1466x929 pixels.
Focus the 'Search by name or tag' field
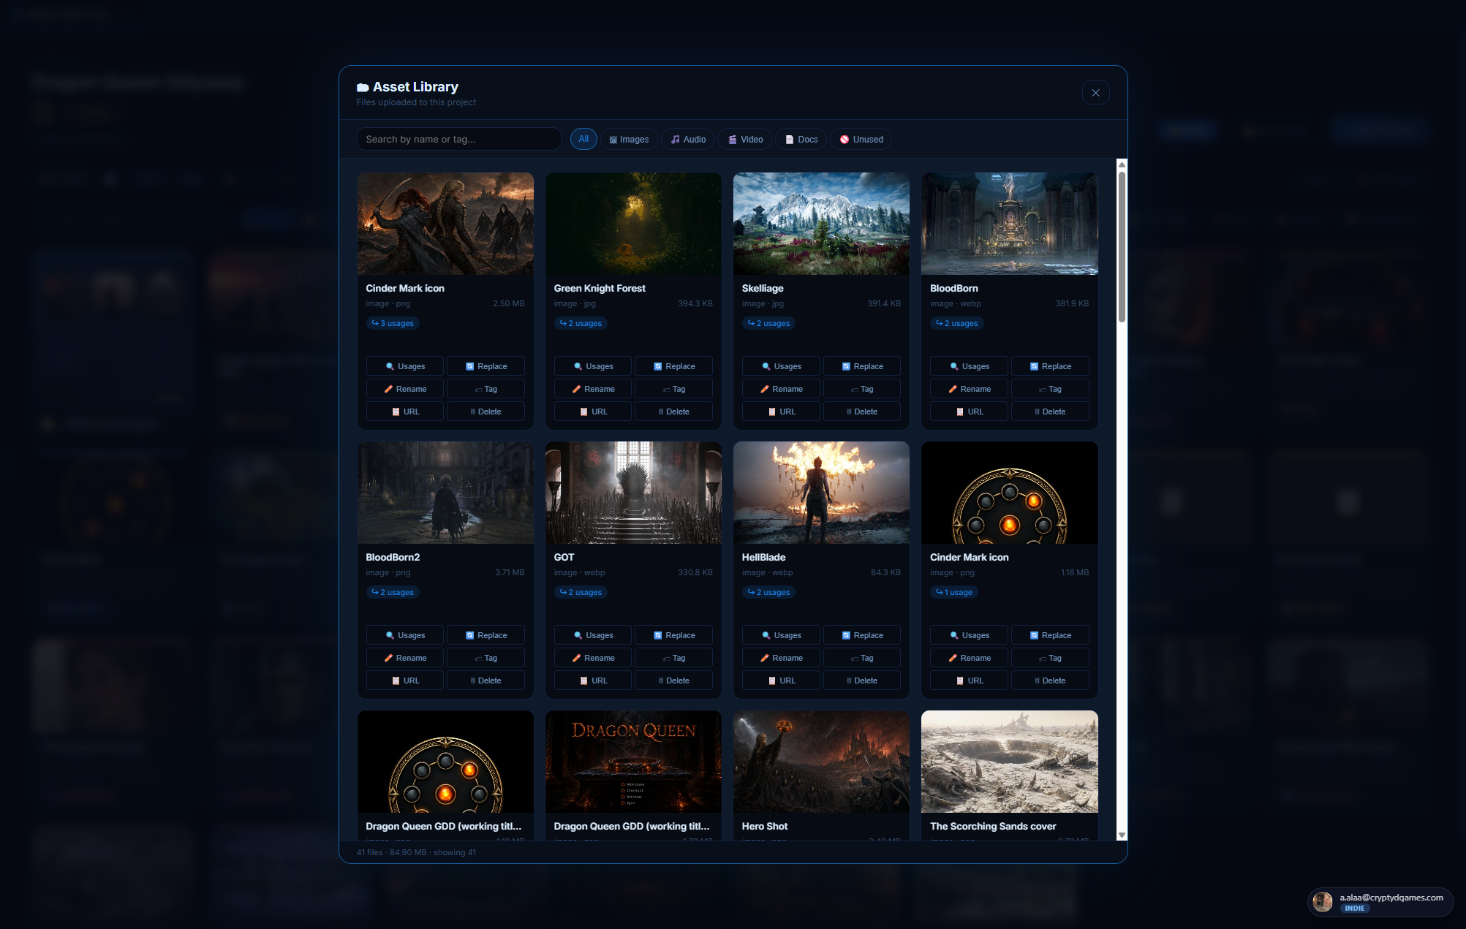(458, 139)
